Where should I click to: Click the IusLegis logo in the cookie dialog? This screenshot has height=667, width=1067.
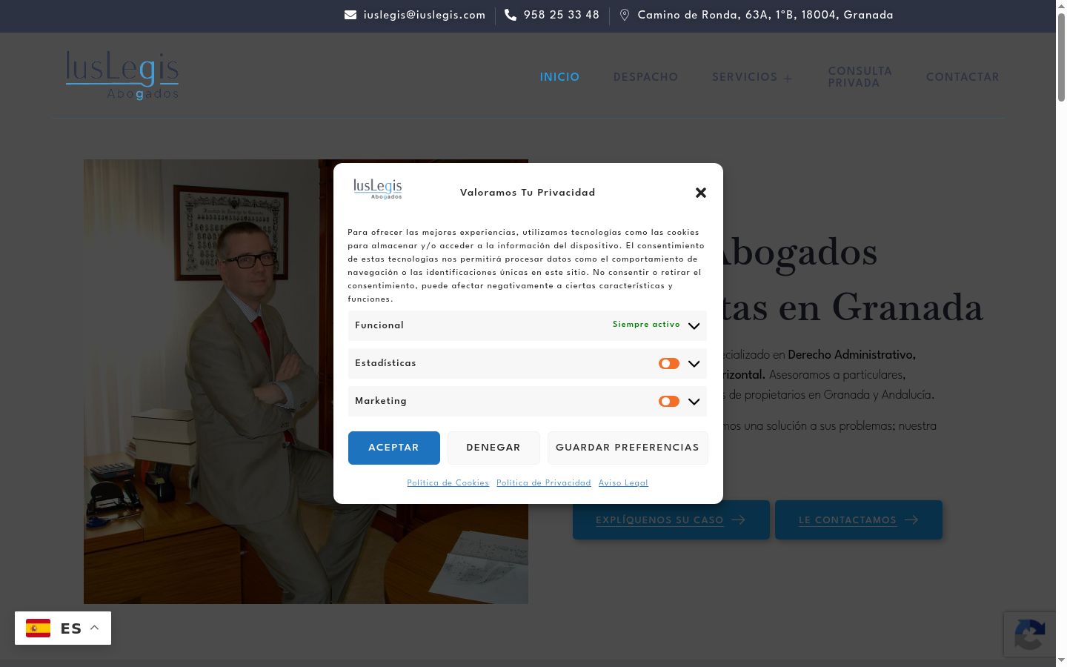tap(378, 189)
